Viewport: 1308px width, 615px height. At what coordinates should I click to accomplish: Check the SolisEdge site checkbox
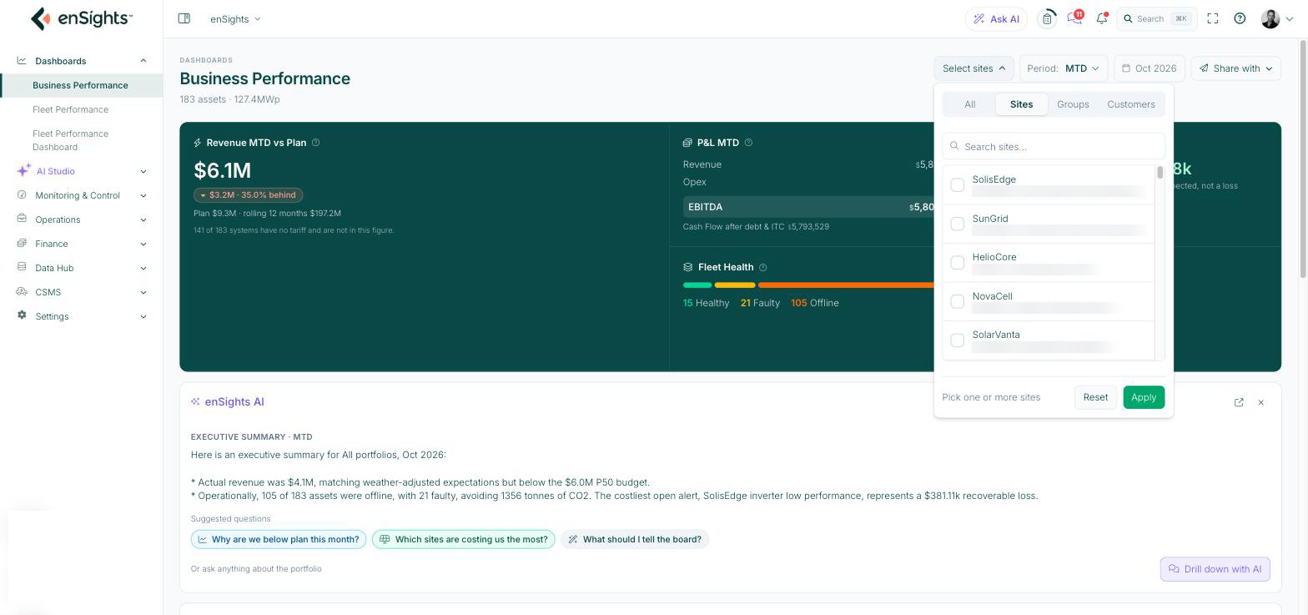(x=958, y=185)
